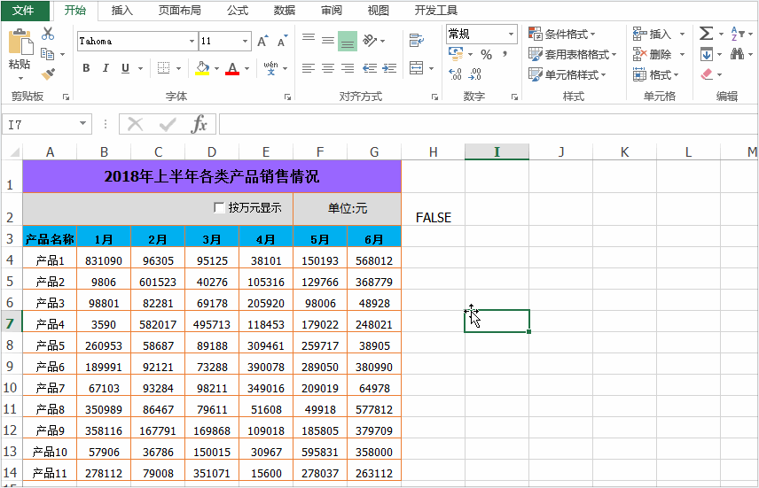The height and width of the screenshot is (488, 759).
Task: Check the 按万元显示 checkbox
Action: [x=219, y=208]
